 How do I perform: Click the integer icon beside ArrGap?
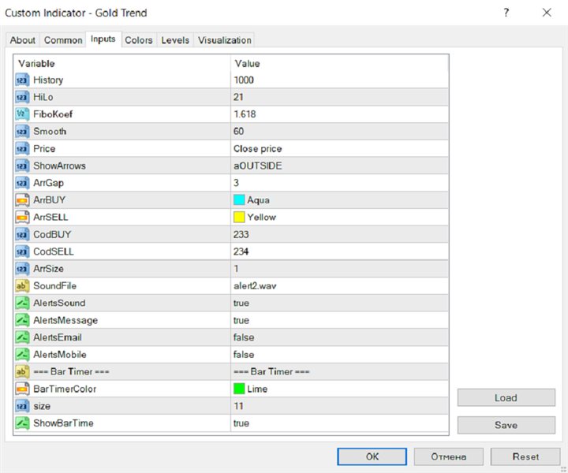tap(22, 183)
